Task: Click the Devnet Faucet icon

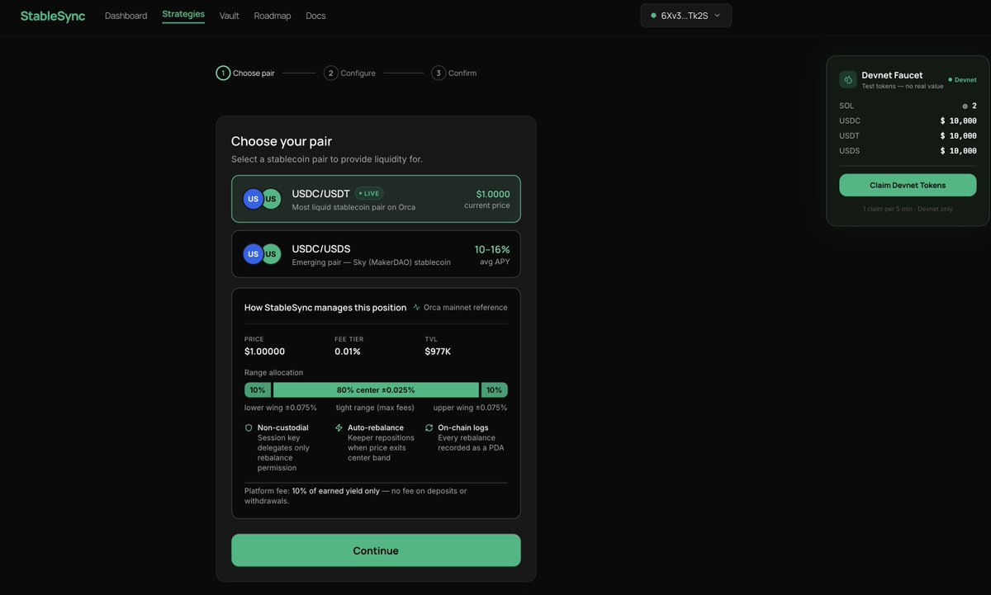Action: pyautogui.click(x=848, y=79)
